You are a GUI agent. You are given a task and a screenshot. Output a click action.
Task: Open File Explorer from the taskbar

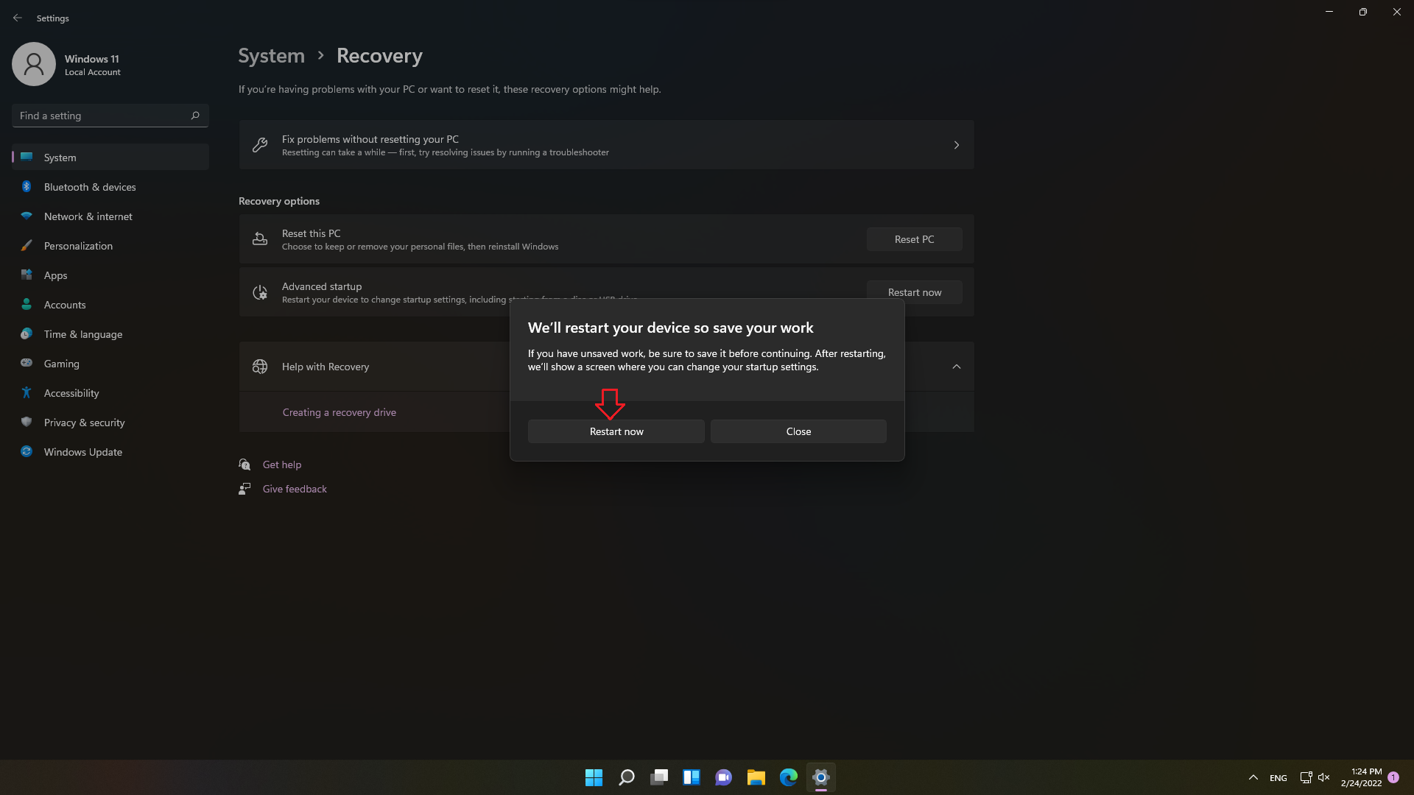point(756,777)
